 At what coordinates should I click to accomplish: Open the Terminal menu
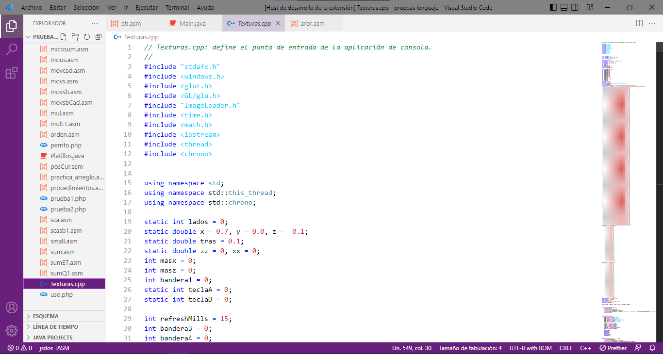coord(177,7)
